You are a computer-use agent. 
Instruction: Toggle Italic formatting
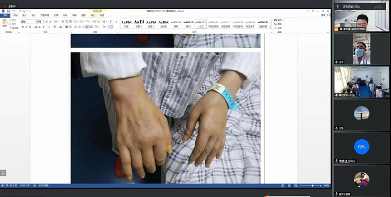point(26,27)
